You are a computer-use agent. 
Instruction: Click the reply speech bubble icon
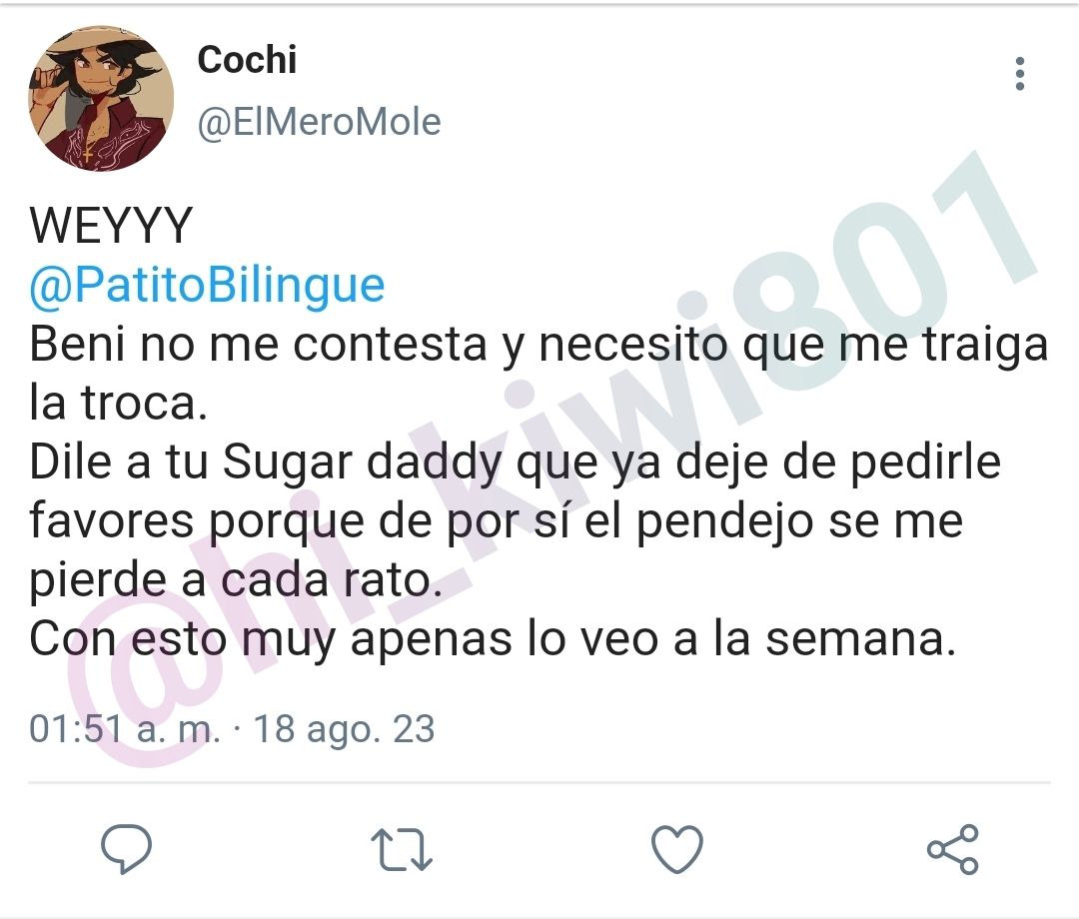click(127, 848)
